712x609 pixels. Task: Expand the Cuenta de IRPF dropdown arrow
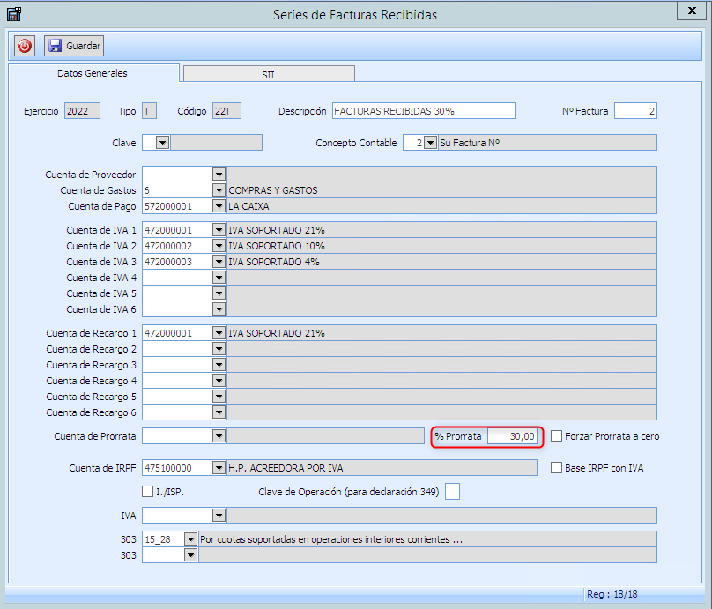click(x=219, y=468)
